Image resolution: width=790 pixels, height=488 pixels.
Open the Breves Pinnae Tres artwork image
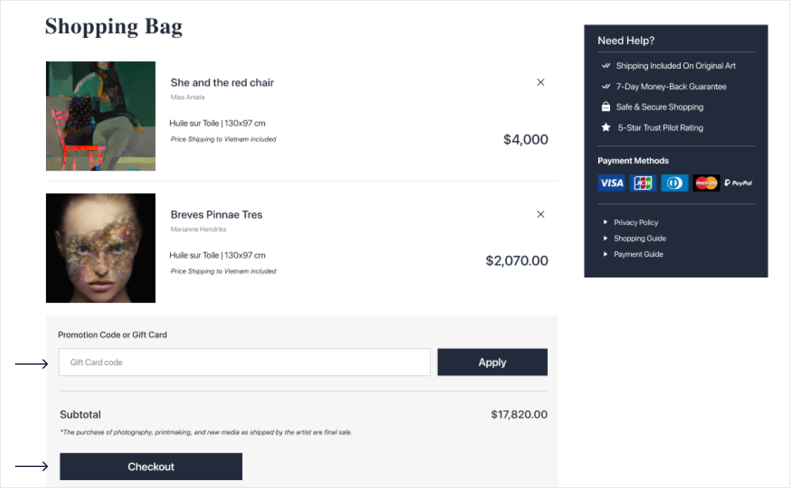point(100,248)
